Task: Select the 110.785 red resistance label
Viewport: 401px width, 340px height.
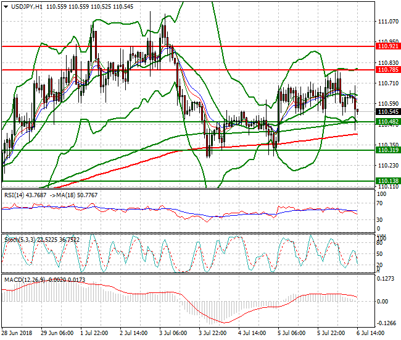Action: coord(388,70)
